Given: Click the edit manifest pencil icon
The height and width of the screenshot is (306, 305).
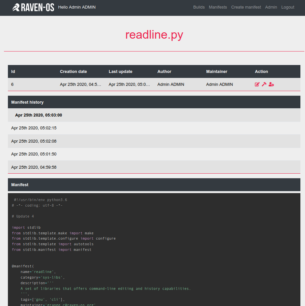Looking at the screenshot, I should [x=257, y=85].
